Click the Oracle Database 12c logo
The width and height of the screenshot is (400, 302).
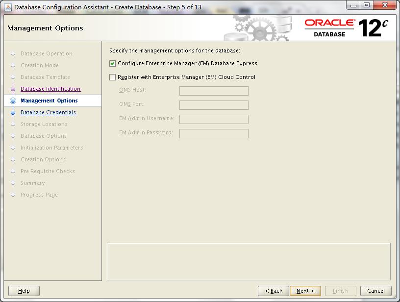click(x=346, y=28)
